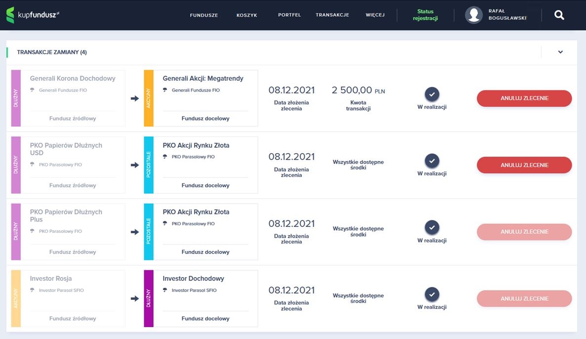Screen dimensions: 586x339
Task: Click status checkmark in PKO Dłużnych USD row
Action: (432, 161)
